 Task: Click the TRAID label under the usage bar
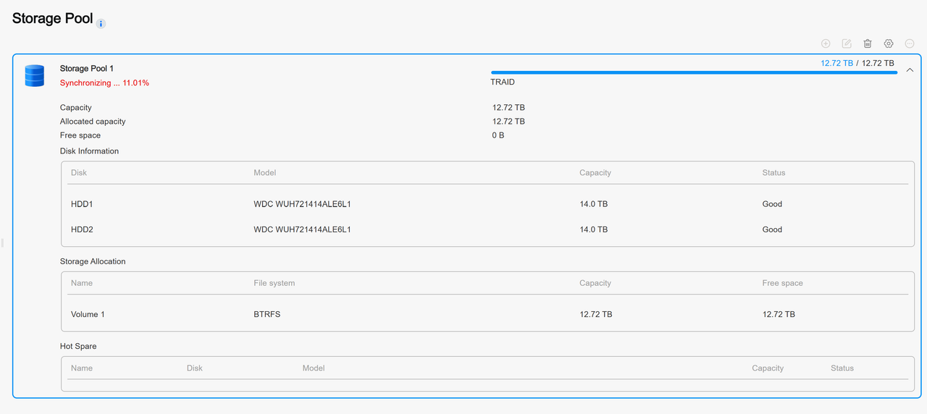click(x=503, y=83)
